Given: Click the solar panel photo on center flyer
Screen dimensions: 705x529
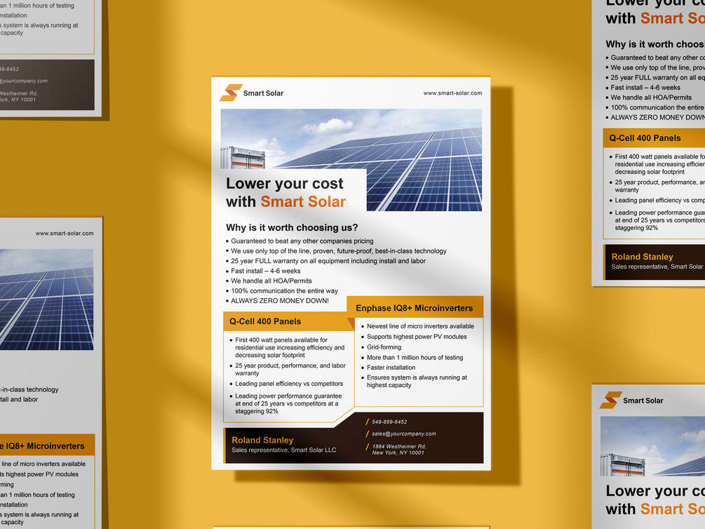Looking at the screenshot, I should 351,160.
